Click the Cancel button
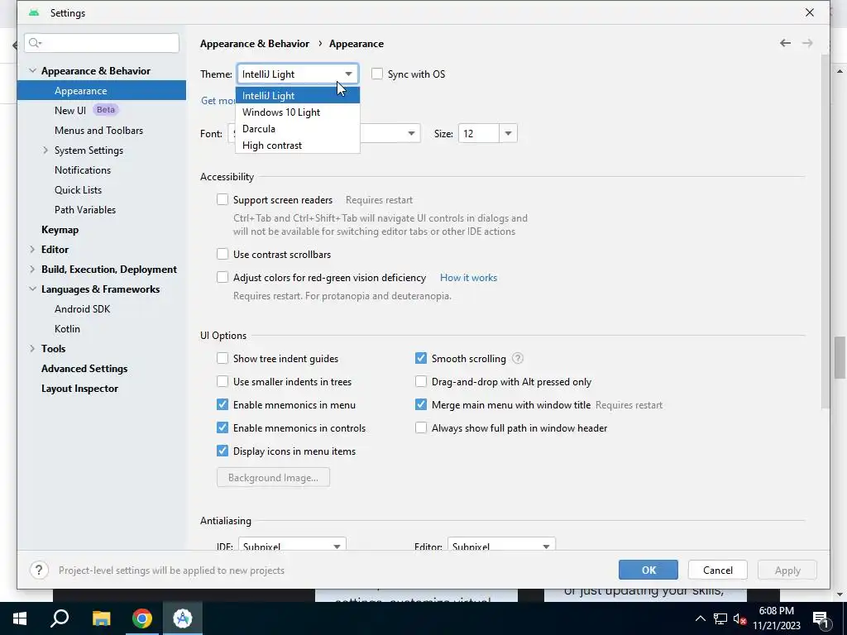The image size is (847, 635). pos(717,571)
